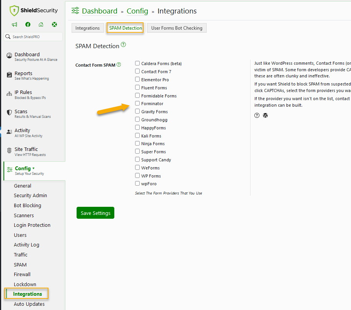Open Lockdown config item

click(25, 284)
